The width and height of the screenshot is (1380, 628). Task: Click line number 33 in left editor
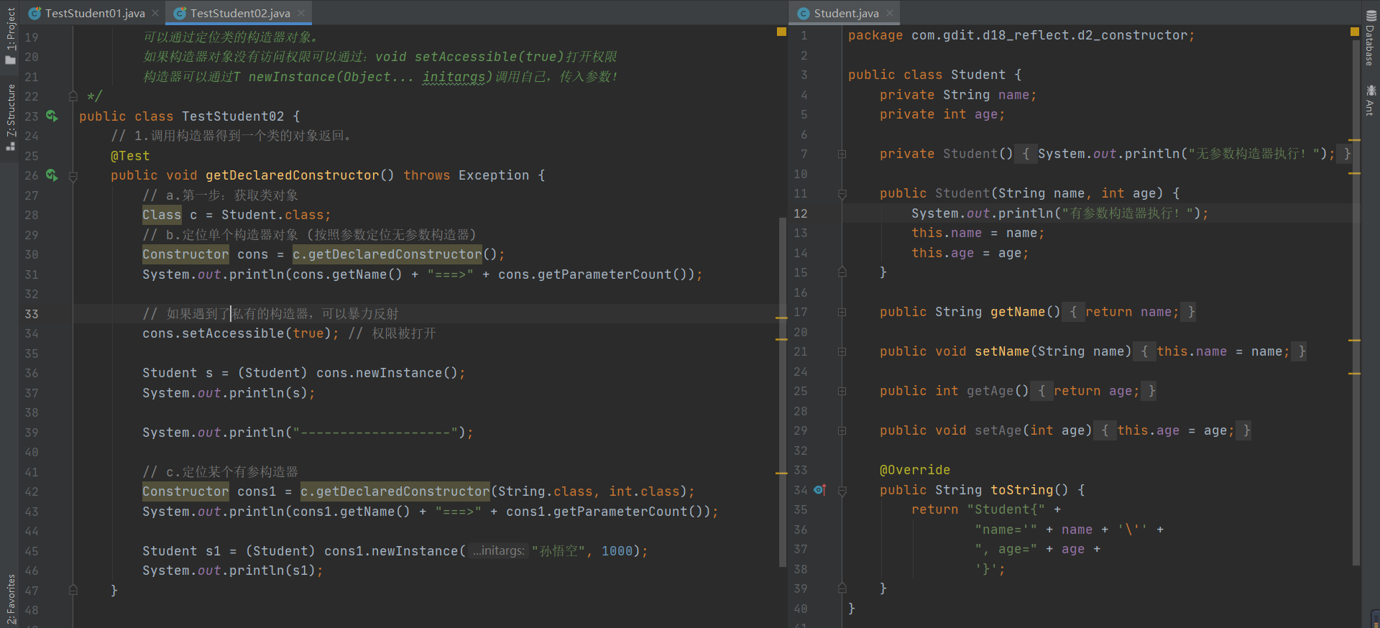coord(32,314)
